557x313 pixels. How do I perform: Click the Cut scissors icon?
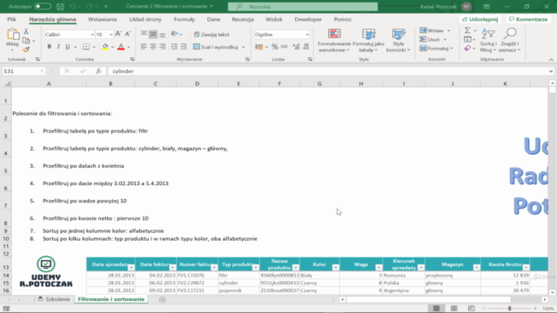click(26, 32)
